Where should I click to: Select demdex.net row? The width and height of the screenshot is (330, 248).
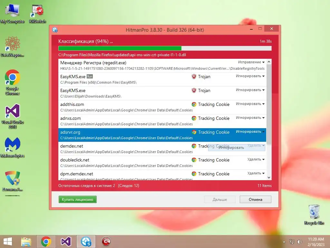tap(162, 149)
